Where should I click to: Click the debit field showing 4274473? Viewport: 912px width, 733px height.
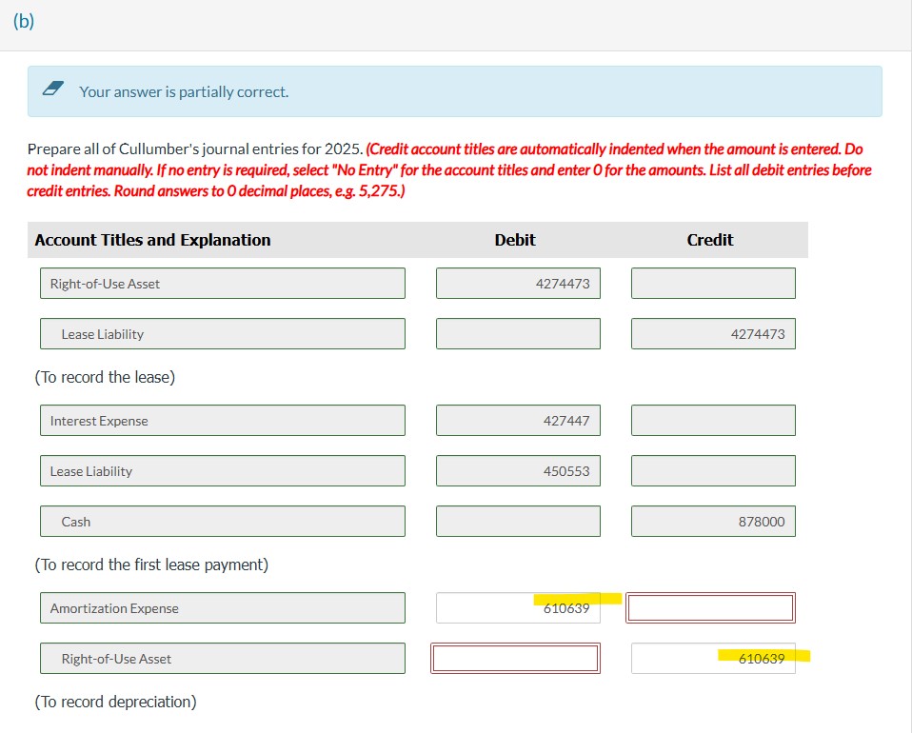[x=518, y=284]
